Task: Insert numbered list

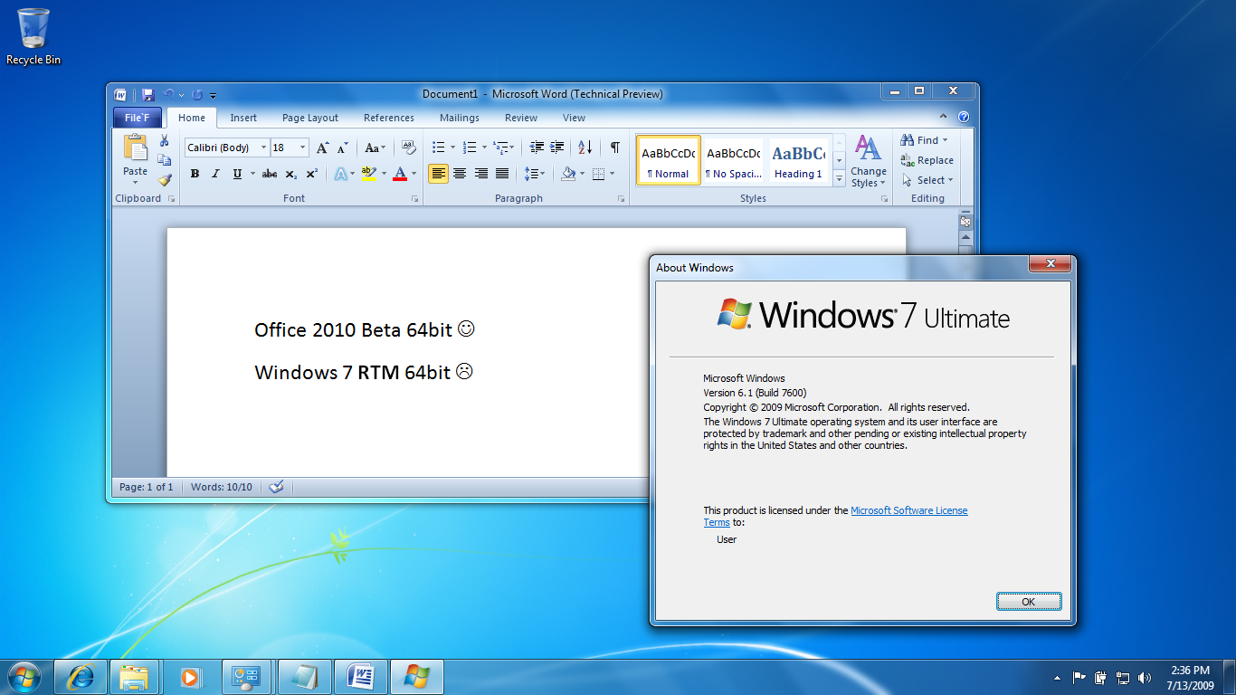Action: coord(469,148)
